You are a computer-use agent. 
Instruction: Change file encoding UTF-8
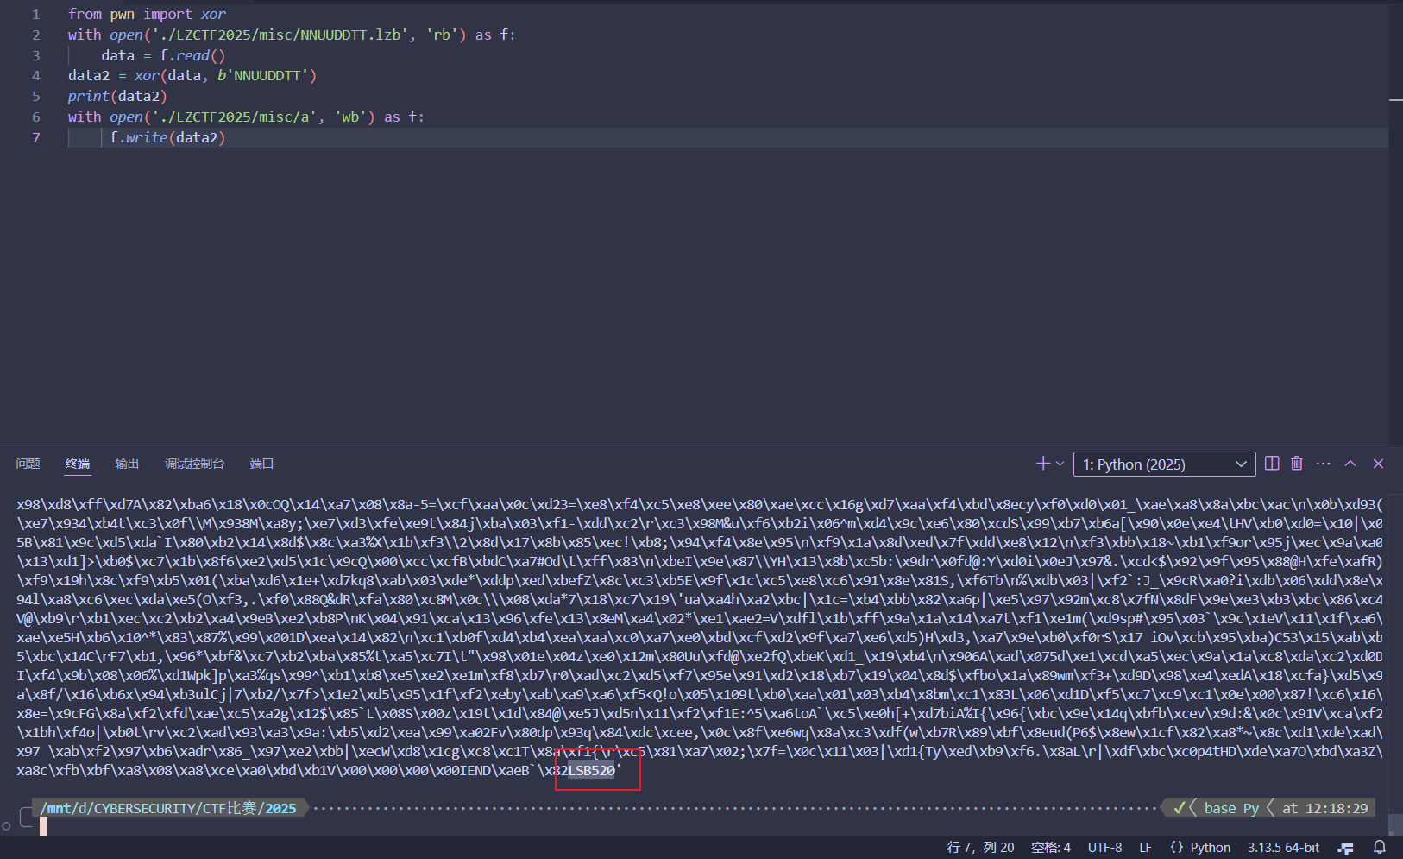(x=1104, y=848)
